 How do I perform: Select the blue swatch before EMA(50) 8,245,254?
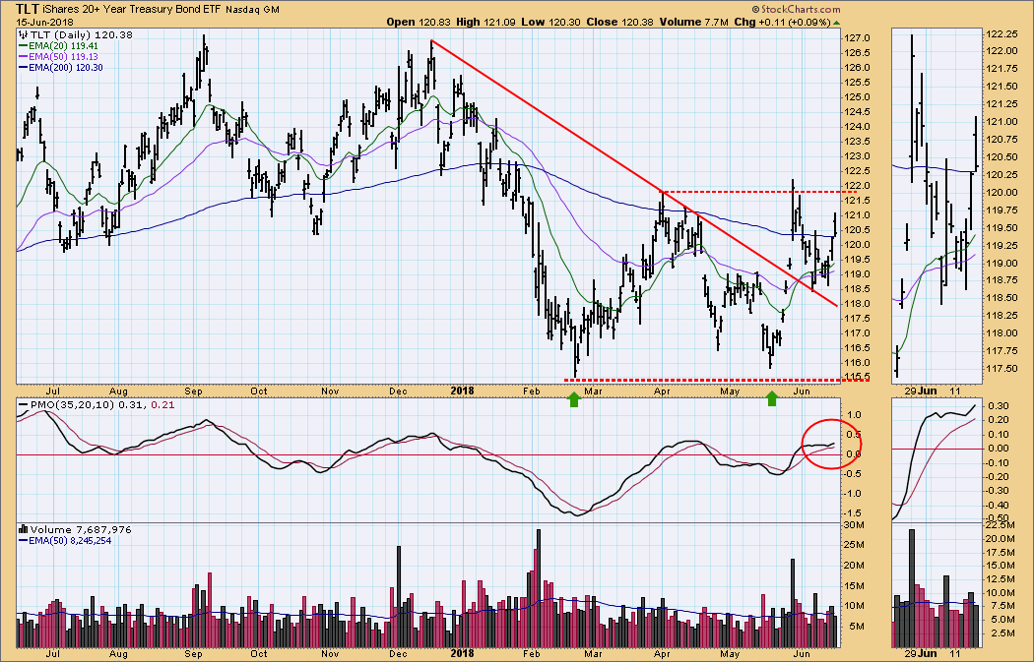23,541
